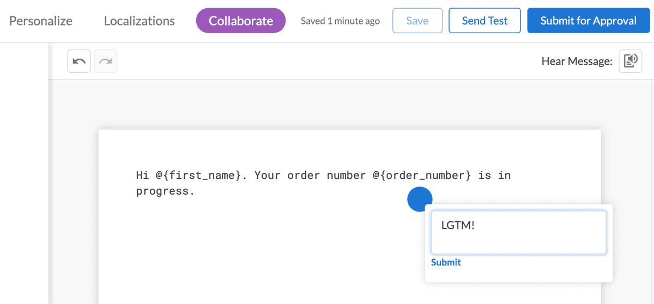654x304 pixels.
Task: Click the @{first_name} placeholder in the message
Action: (198, 176)
